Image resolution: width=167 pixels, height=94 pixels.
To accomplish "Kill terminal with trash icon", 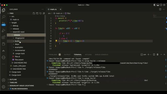I will pyautogui.click(x=158, y=55).
